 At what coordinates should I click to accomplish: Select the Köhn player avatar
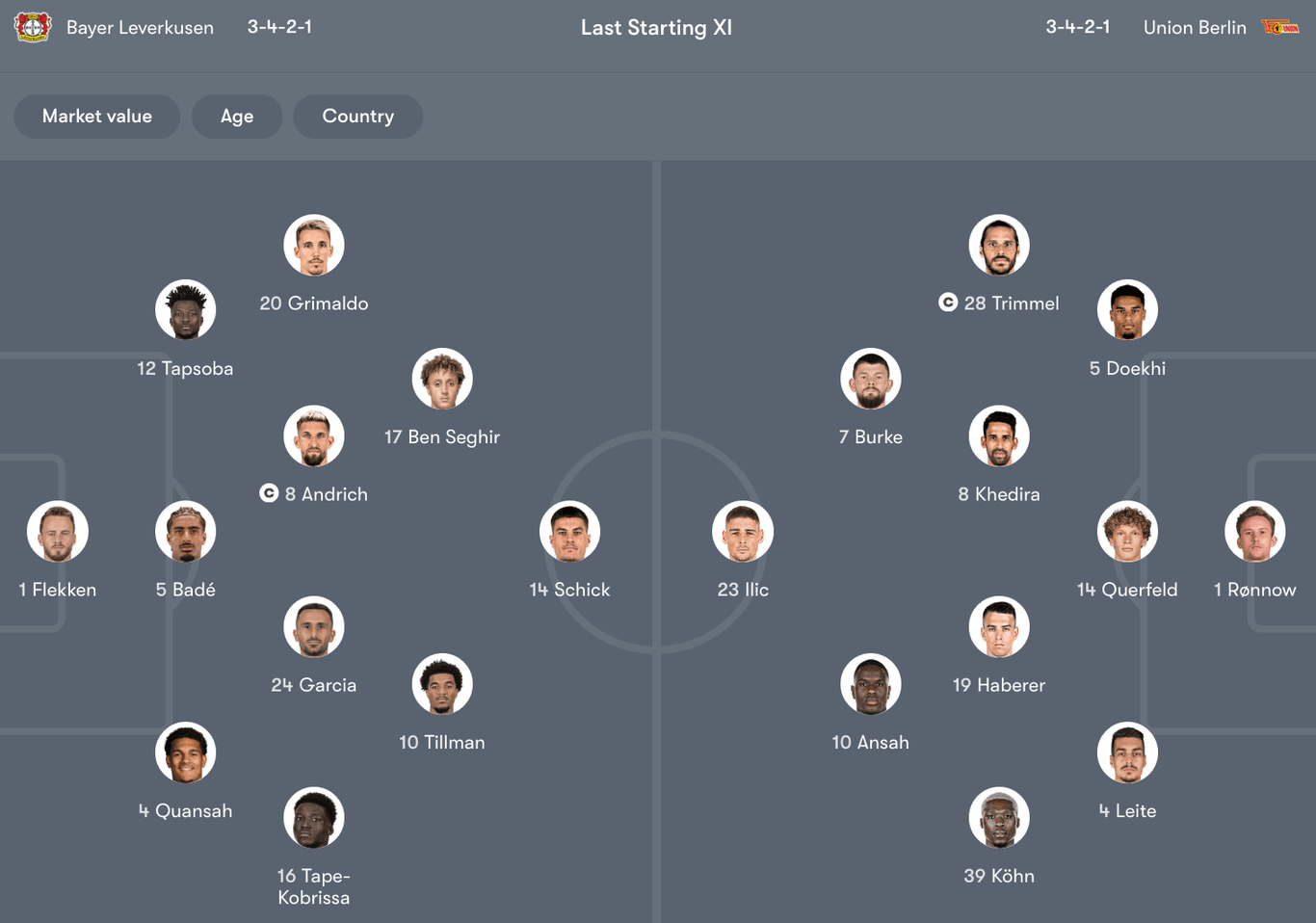(999, 818)
